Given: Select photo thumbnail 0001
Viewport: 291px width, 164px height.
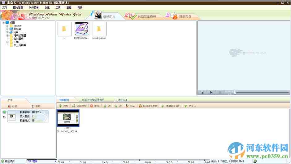Looking at the screenshot, I should (x=68, y=118).
